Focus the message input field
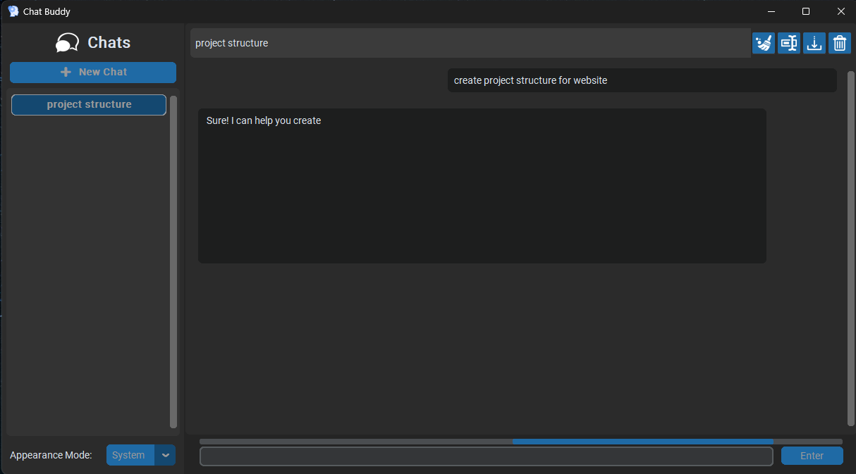The width and height of the screenshot is (856, 474). 486,456
